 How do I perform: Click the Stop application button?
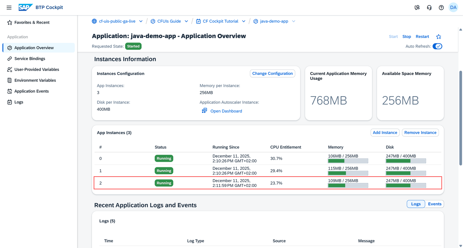(407, 37)
